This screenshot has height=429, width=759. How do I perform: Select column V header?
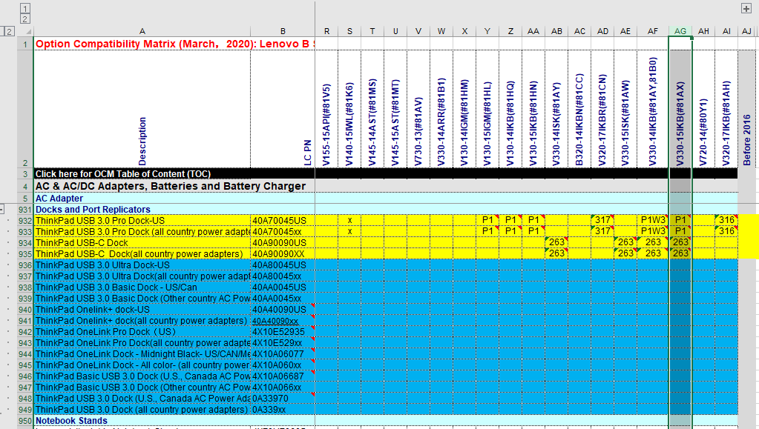click(x=418, y=31)
